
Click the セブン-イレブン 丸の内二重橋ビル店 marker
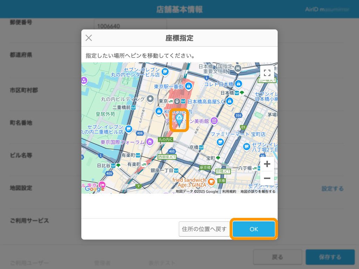pyautogui.click(x=129, y=129)
